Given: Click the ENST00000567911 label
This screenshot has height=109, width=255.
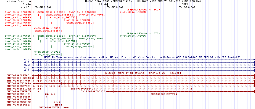Looking at the screenshot, I should (x=50, y=107).
